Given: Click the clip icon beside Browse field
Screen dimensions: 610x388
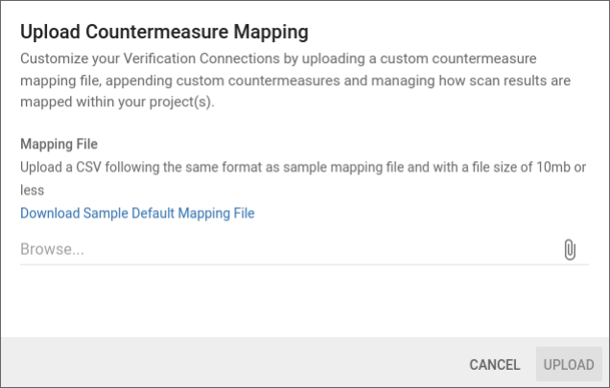Looking at the screenshot, I should 569,250.
